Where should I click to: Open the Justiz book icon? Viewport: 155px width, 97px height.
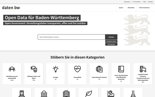pos(121,69)
